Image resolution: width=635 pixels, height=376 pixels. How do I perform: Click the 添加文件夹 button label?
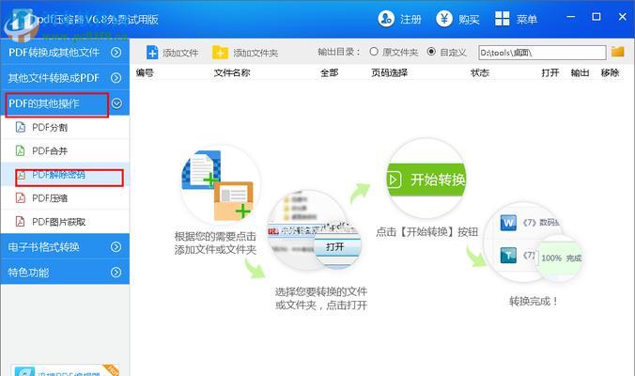click(x=256, y=53)
